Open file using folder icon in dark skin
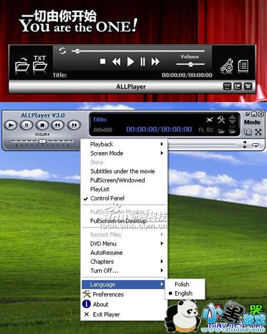Screen dimensions: 267x334 22,64
